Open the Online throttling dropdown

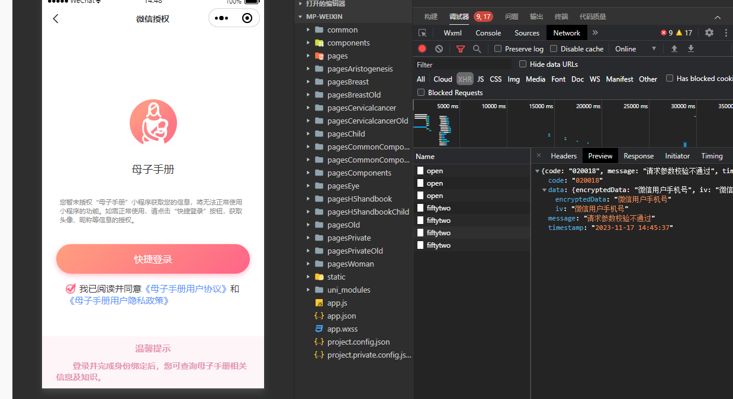636,49
